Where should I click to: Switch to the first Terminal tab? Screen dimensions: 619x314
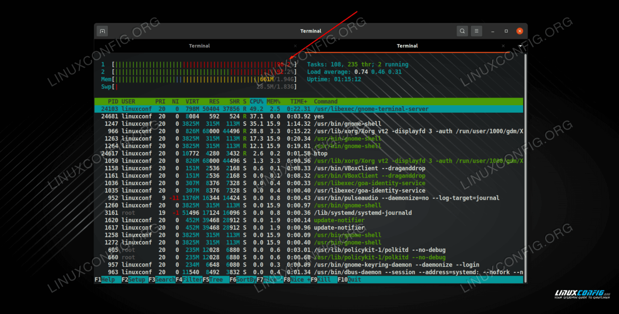point(199,46)
